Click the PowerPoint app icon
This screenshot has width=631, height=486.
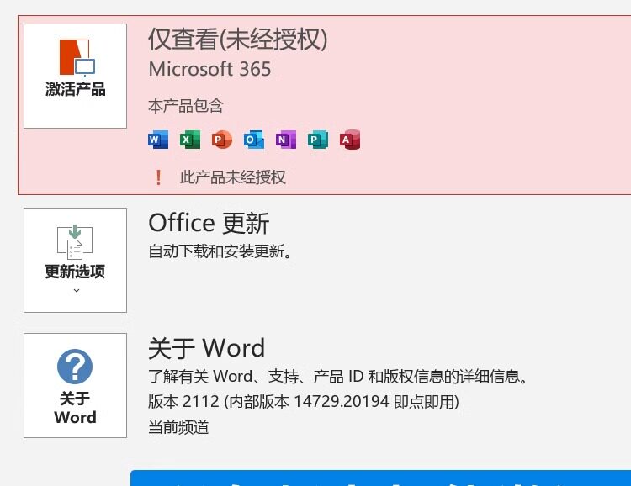pos(222,140)
